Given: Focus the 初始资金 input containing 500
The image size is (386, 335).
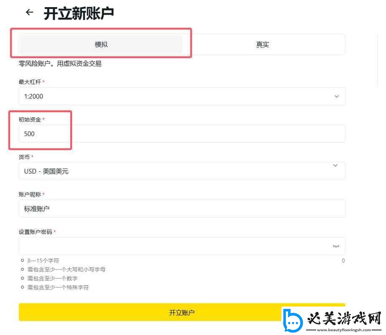Looking at the screenshot, I should coord(181,134).
